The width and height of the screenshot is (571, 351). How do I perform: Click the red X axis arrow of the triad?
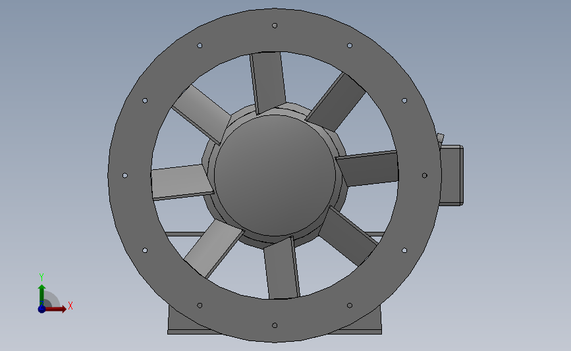(x=56, y=309)
